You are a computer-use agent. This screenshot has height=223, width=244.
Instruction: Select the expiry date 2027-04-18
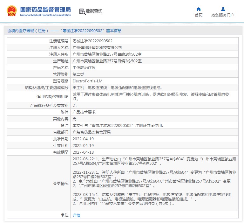[x=83, y=152]
